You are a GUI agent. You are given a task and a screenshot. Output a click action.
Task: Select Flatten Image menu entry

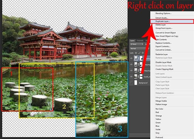tap(161, 104)
